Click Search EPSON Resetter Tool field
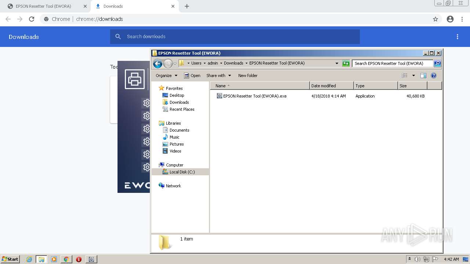Viewport: 470px width, 264px height. tap(392, 63)
